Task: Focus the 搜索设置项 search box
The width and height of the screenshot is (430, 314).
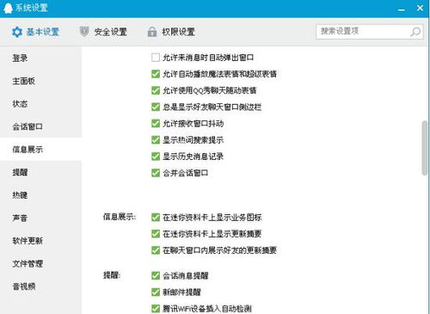Action: tap(369, 32)
